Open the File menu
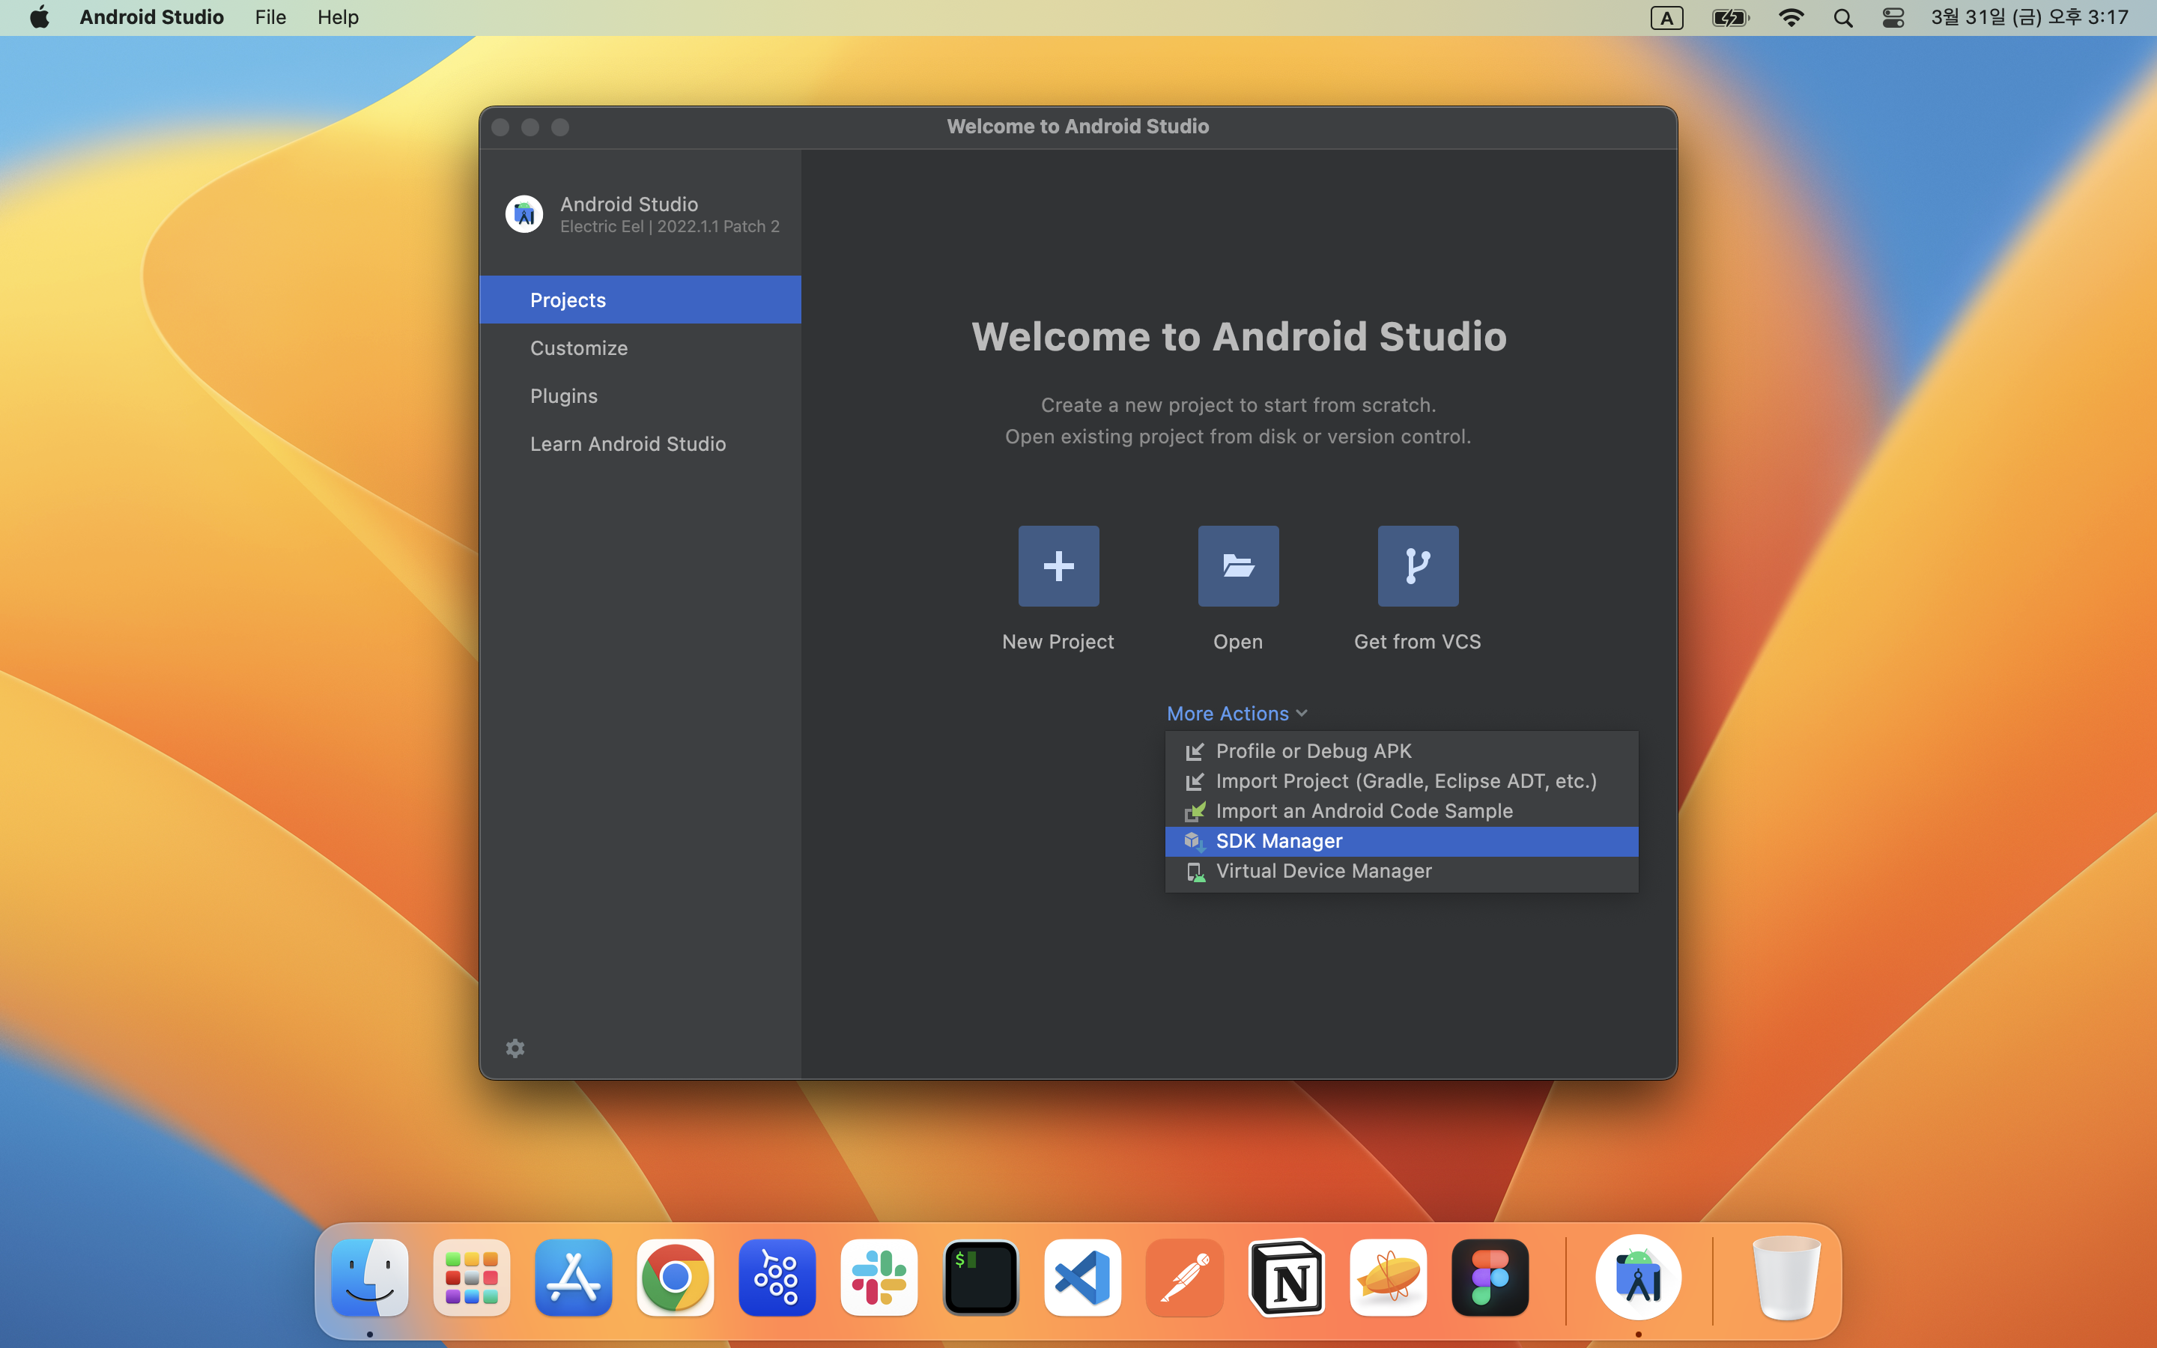Viewport: 2157px width, 1348px height. tap(270, 18)
